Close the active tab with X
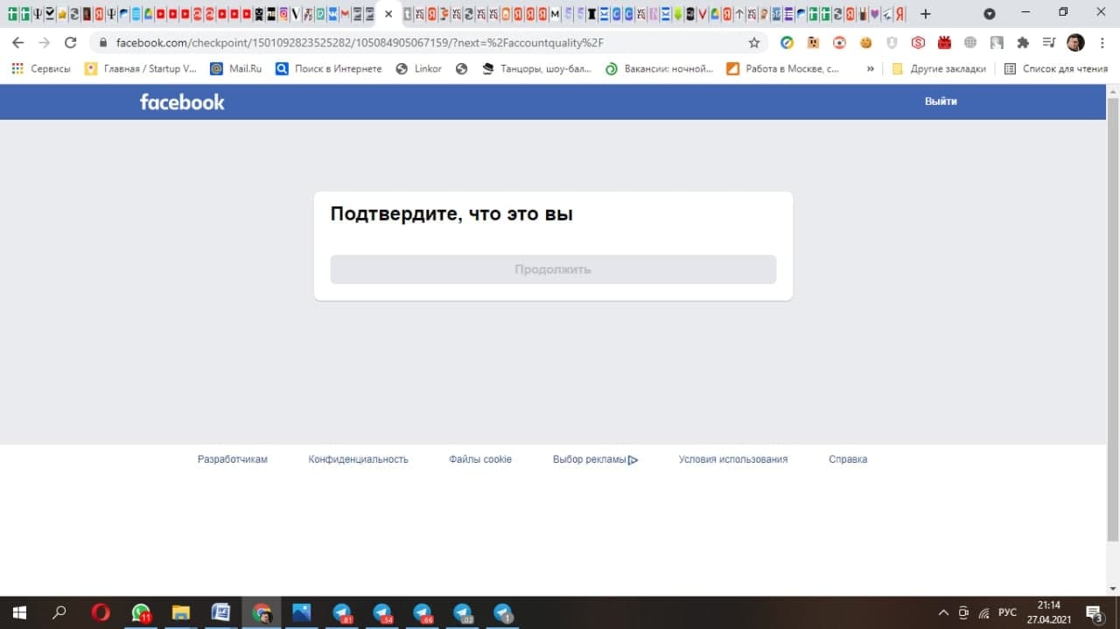This screenshot has width=1120, height=629. pyautogui.click(x=388, y=14)
